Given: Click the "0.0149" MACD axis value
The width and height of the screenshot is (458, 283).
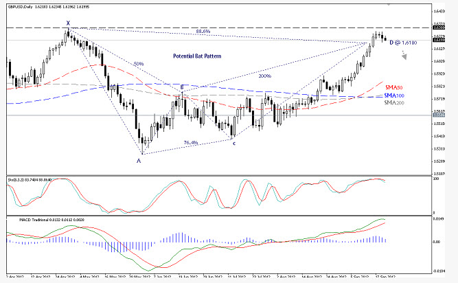Looking at the screenshot, I should click(438, 218).
